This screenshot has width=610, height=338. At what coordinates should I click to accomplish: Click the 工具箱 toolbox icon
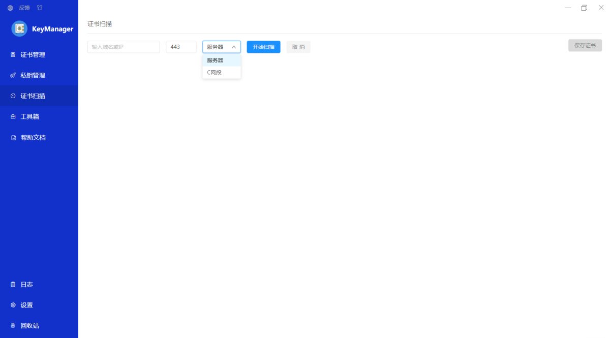pos(13,117)
